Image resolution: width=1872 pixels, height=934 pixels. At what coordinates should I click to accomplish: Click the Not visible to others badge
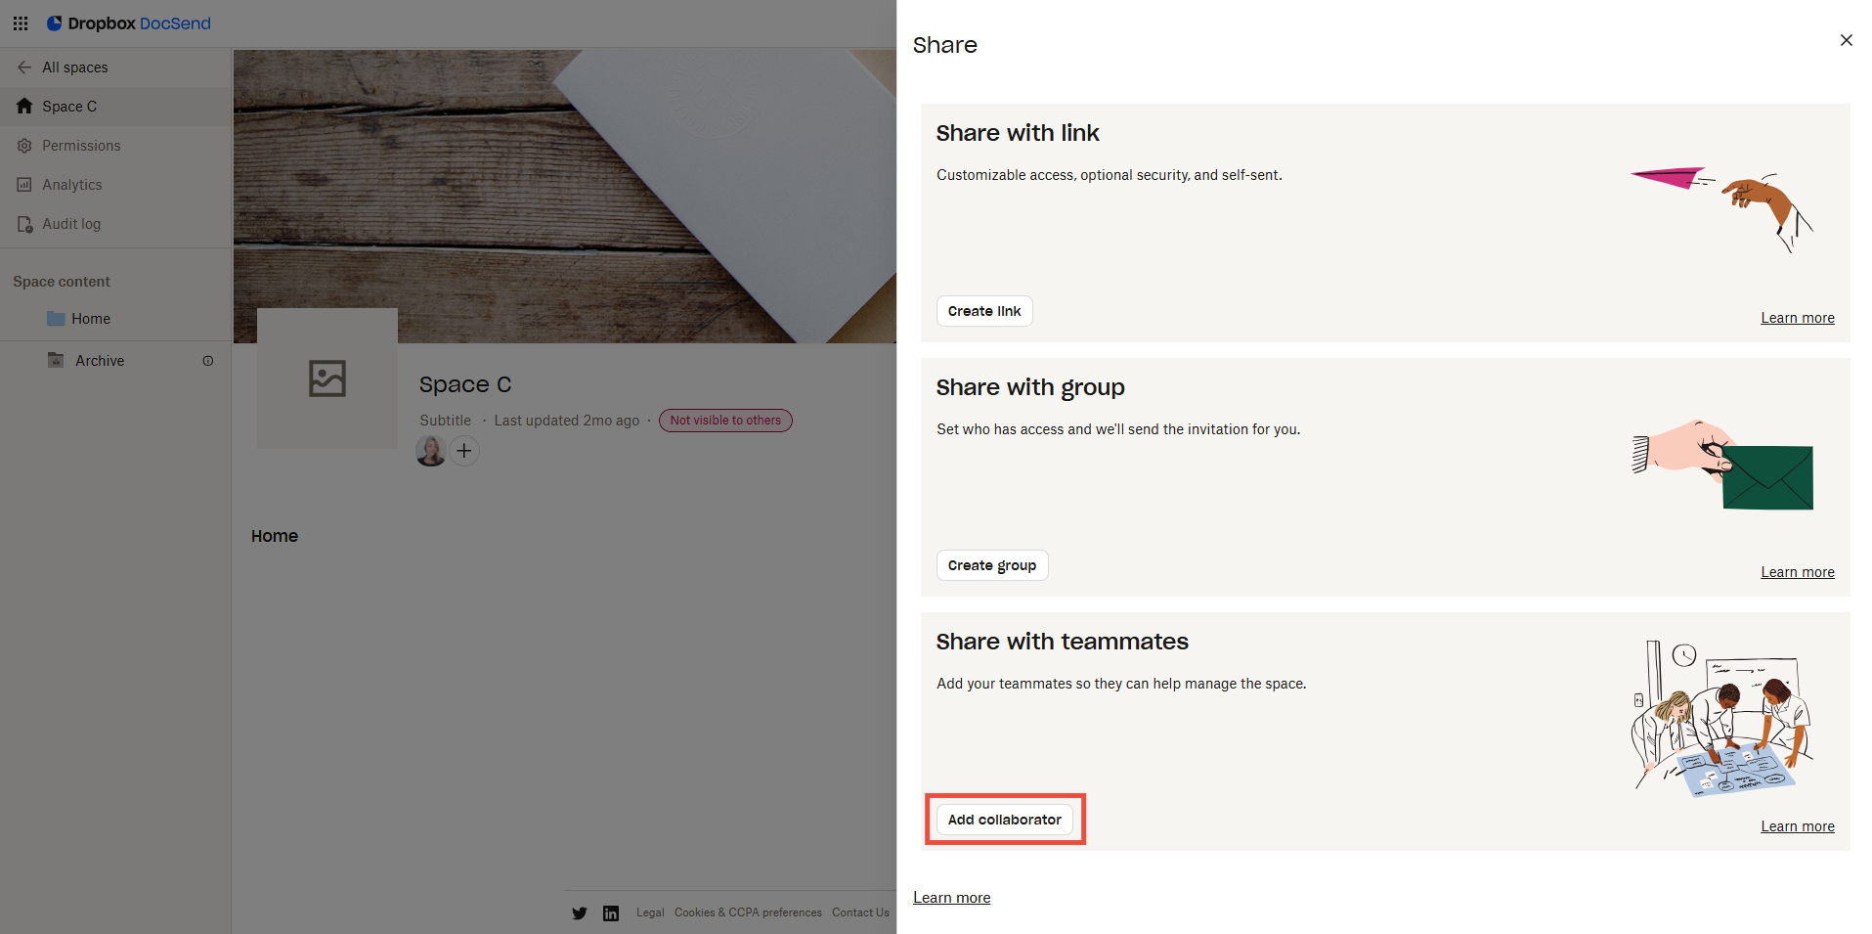(x=725, y=421)
